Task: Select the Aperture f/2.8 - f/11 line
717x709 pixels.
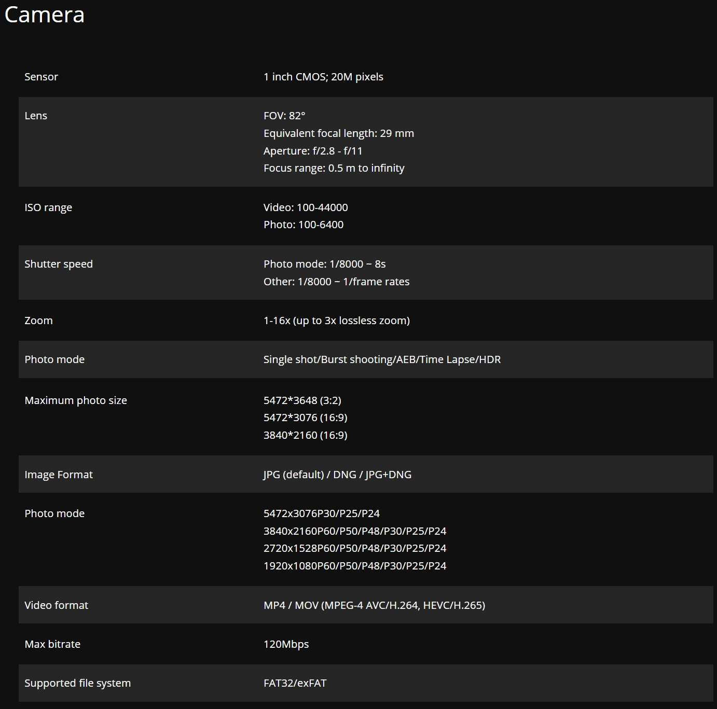Action: tap(313, 151)
